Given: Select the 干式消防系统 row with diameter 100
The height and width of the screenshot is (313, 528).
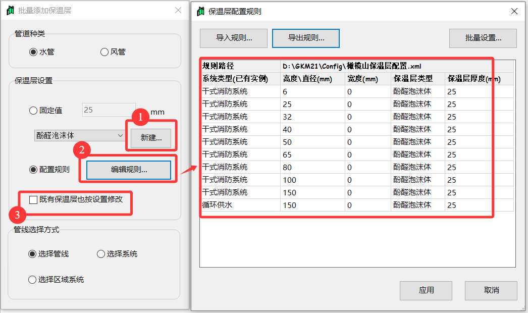Looking at the screenshot, I should point(357,180).
